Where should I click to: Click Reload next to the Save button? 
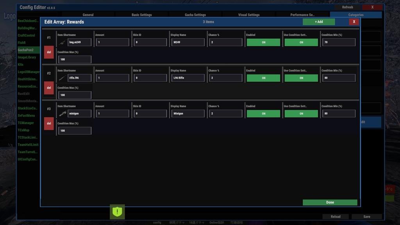335,216
